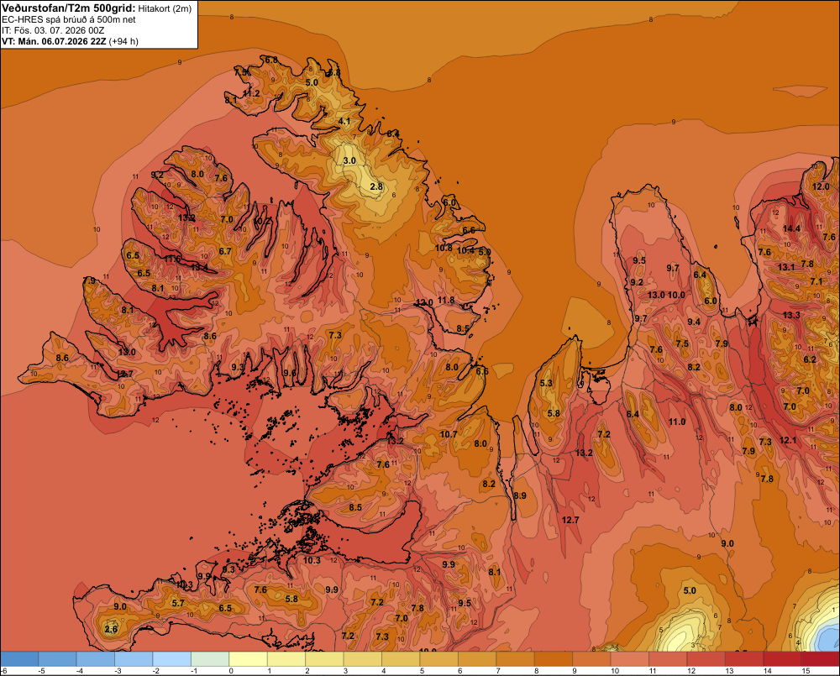
Task: Click the '6.2' temperature value
Action: tap(810, 359)
